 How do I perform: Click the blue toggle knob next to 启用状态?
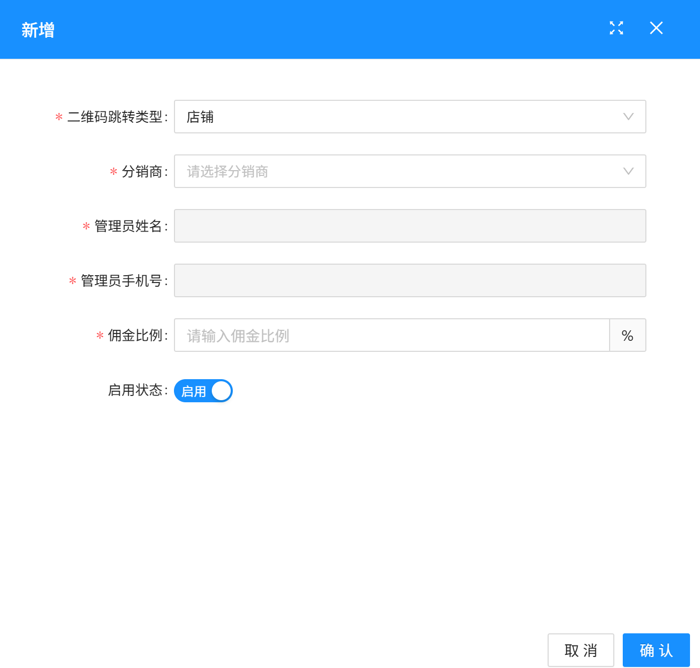pyautogui.click(x=221, y=391)
